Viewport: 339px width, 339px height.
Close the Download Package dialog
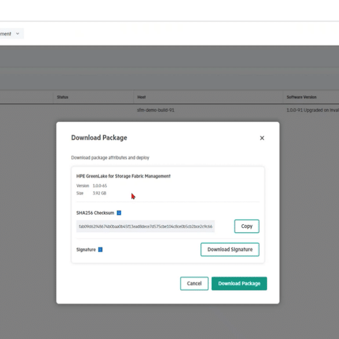pos(262,138)
